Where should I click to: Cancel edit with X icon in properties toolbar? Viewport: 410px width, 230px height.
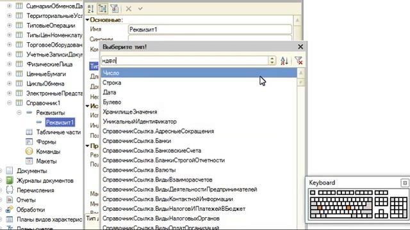click(x=128, y=8)
